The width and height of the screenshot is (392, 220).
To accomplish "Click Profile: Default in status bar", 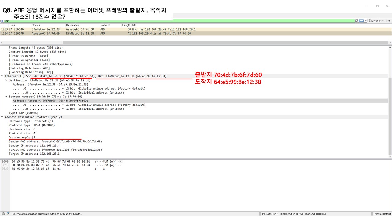I will (x=383, y=214).
